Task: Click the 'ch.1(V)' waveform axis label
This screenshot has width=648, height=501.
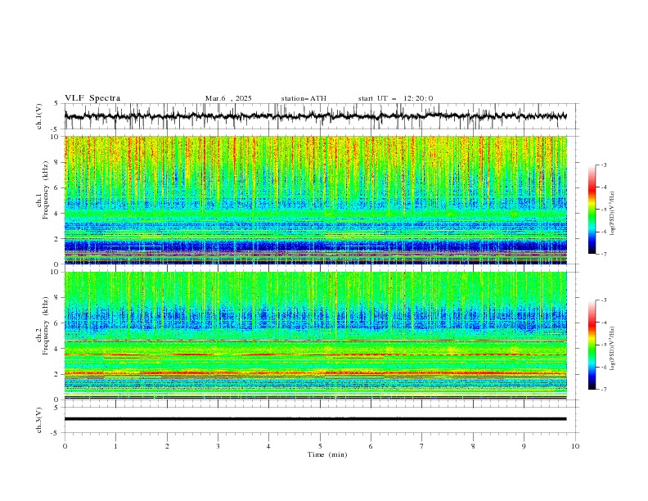Action: pyautogui.click(x=39, y=116)
